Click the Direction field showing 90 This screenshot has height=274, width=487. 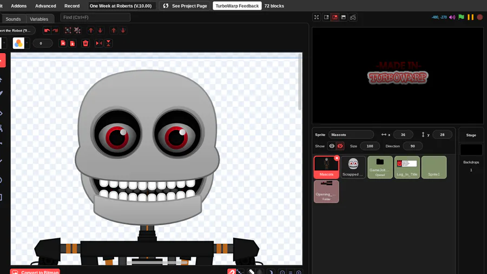pos(412,146)
